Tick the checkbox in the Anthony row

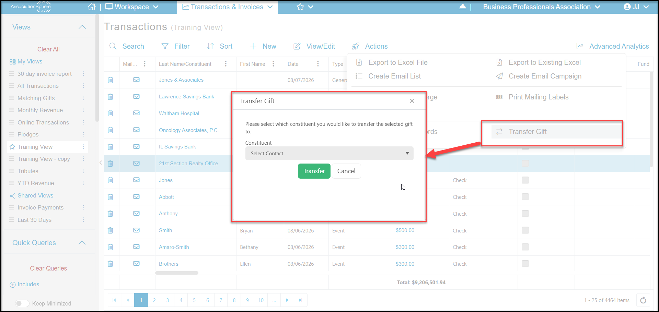[525, 214]
